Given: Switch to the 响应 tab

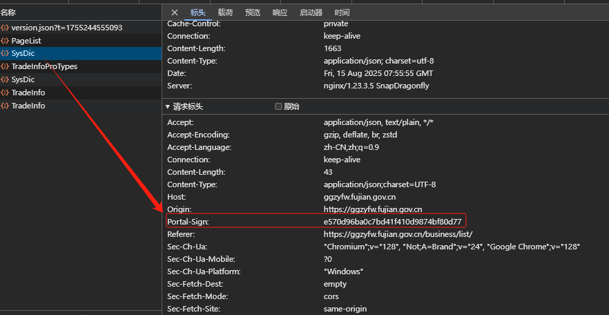Looking at the screenshot, I should click(x=280, y=12).
